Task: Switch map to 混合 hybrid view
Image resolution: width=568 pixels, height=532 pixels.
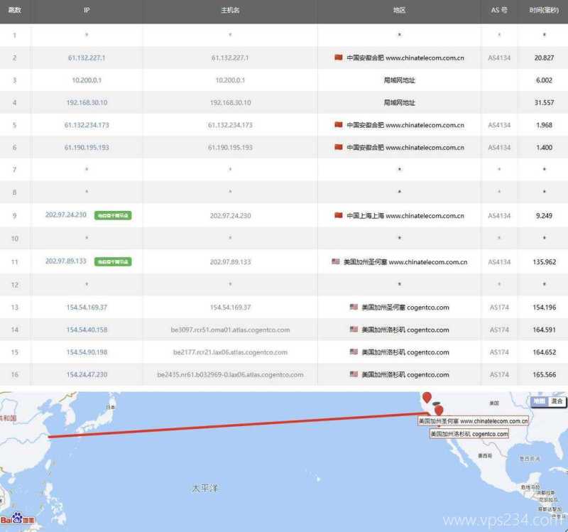Action: (557, 400)
